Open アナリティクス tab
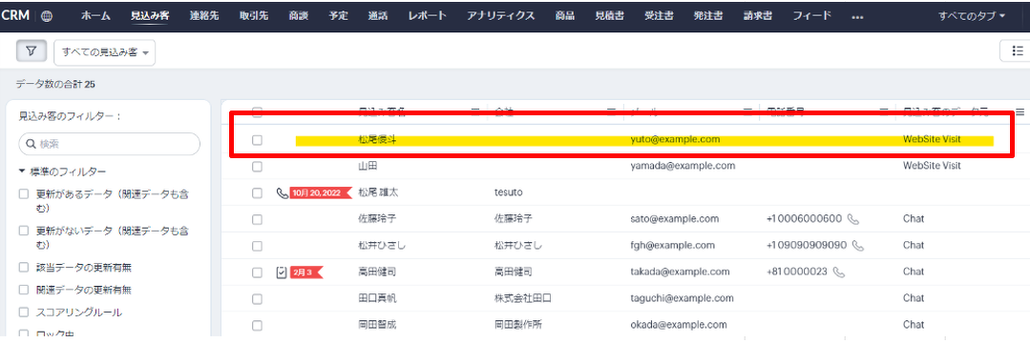This screenshot has width=1030, height=343. tap(501, 16)
